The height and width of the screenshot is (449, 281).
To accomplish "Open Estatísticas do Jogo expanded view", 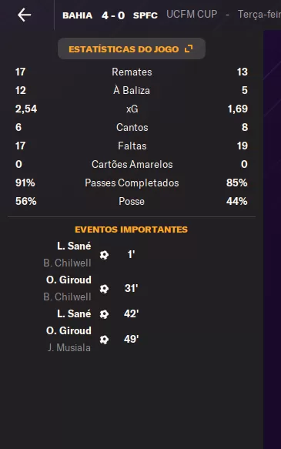I will (132, 49).
